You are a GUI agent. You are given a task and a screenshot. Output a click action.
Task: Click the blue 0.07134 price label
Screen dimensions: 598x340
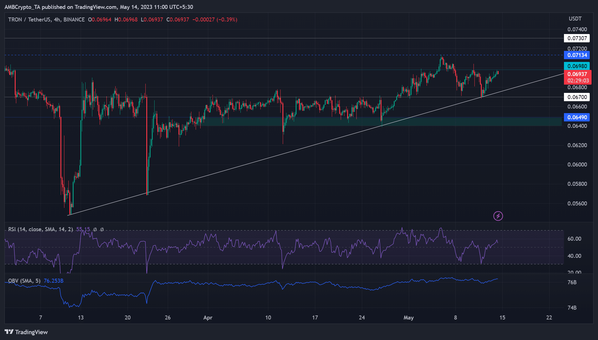(577, 55)
